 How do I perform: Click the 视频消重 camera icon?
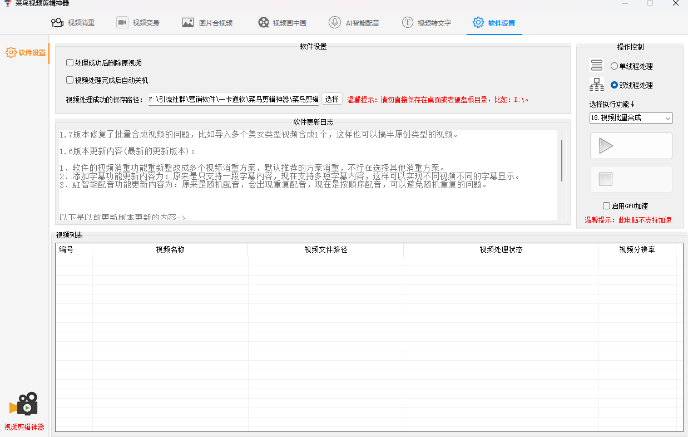[57, 23]
